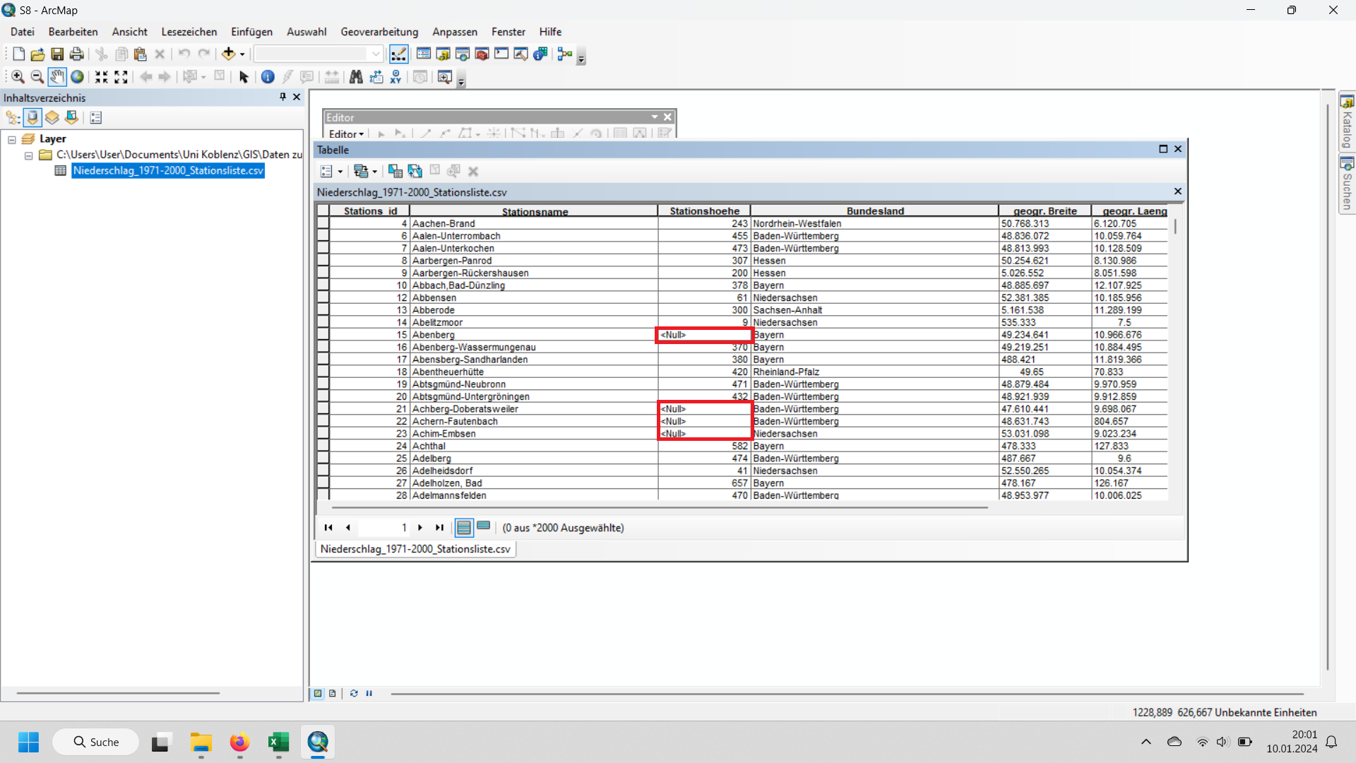The width and height of the screenshot is (1356, 763).
Task: Click the Find binoculars icon
Action: click(x=356, y=77)
